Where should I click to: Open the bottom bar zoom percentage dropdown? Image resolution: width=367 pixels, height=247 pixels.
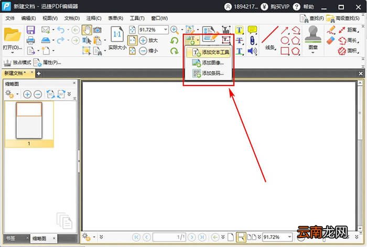tap(289, 237)
